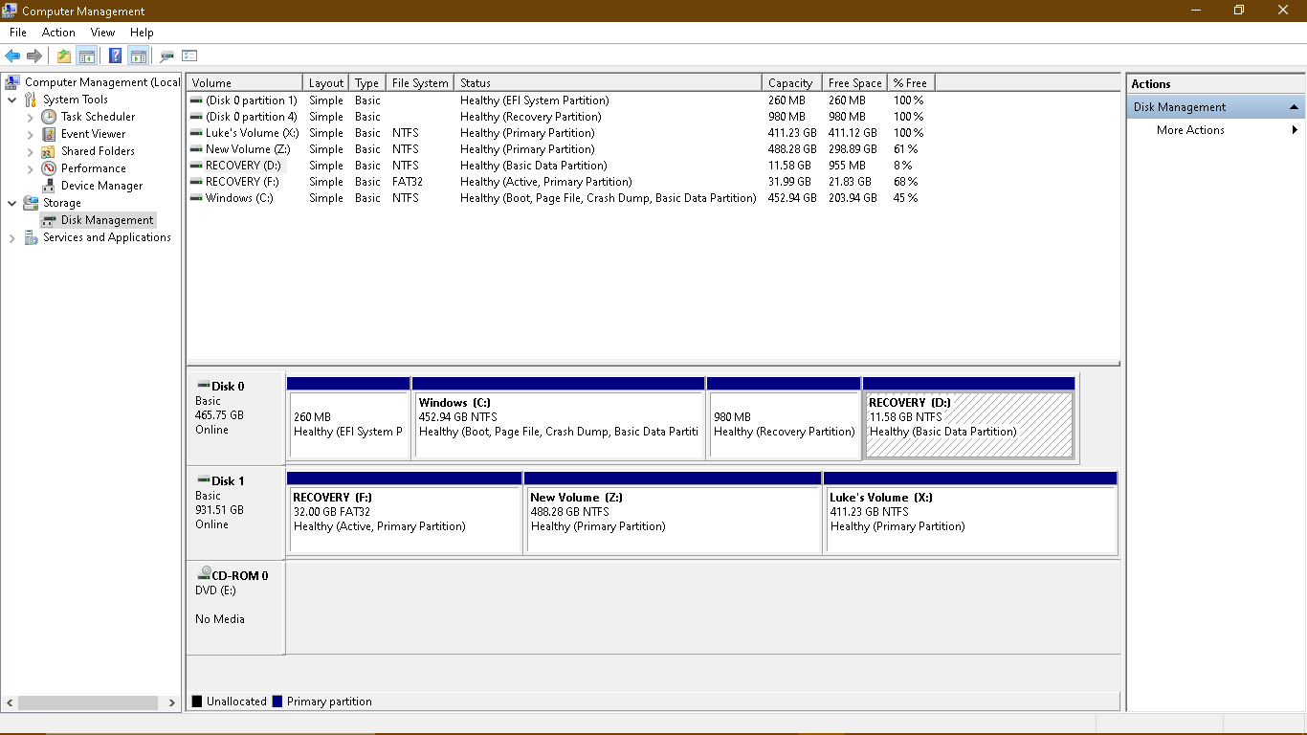This screenshot has height=735, width=1307.
Task: Click the 260 MB EFI System partition block
Action: (x=348, y=417)
